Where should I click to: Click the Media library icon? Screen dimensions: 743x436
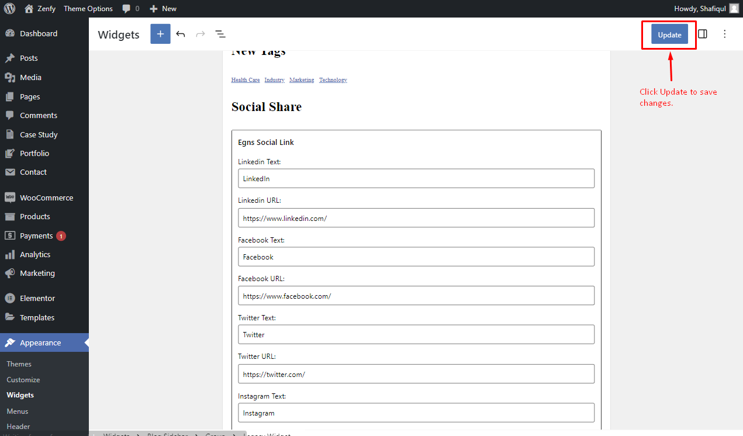coord(10,77)
